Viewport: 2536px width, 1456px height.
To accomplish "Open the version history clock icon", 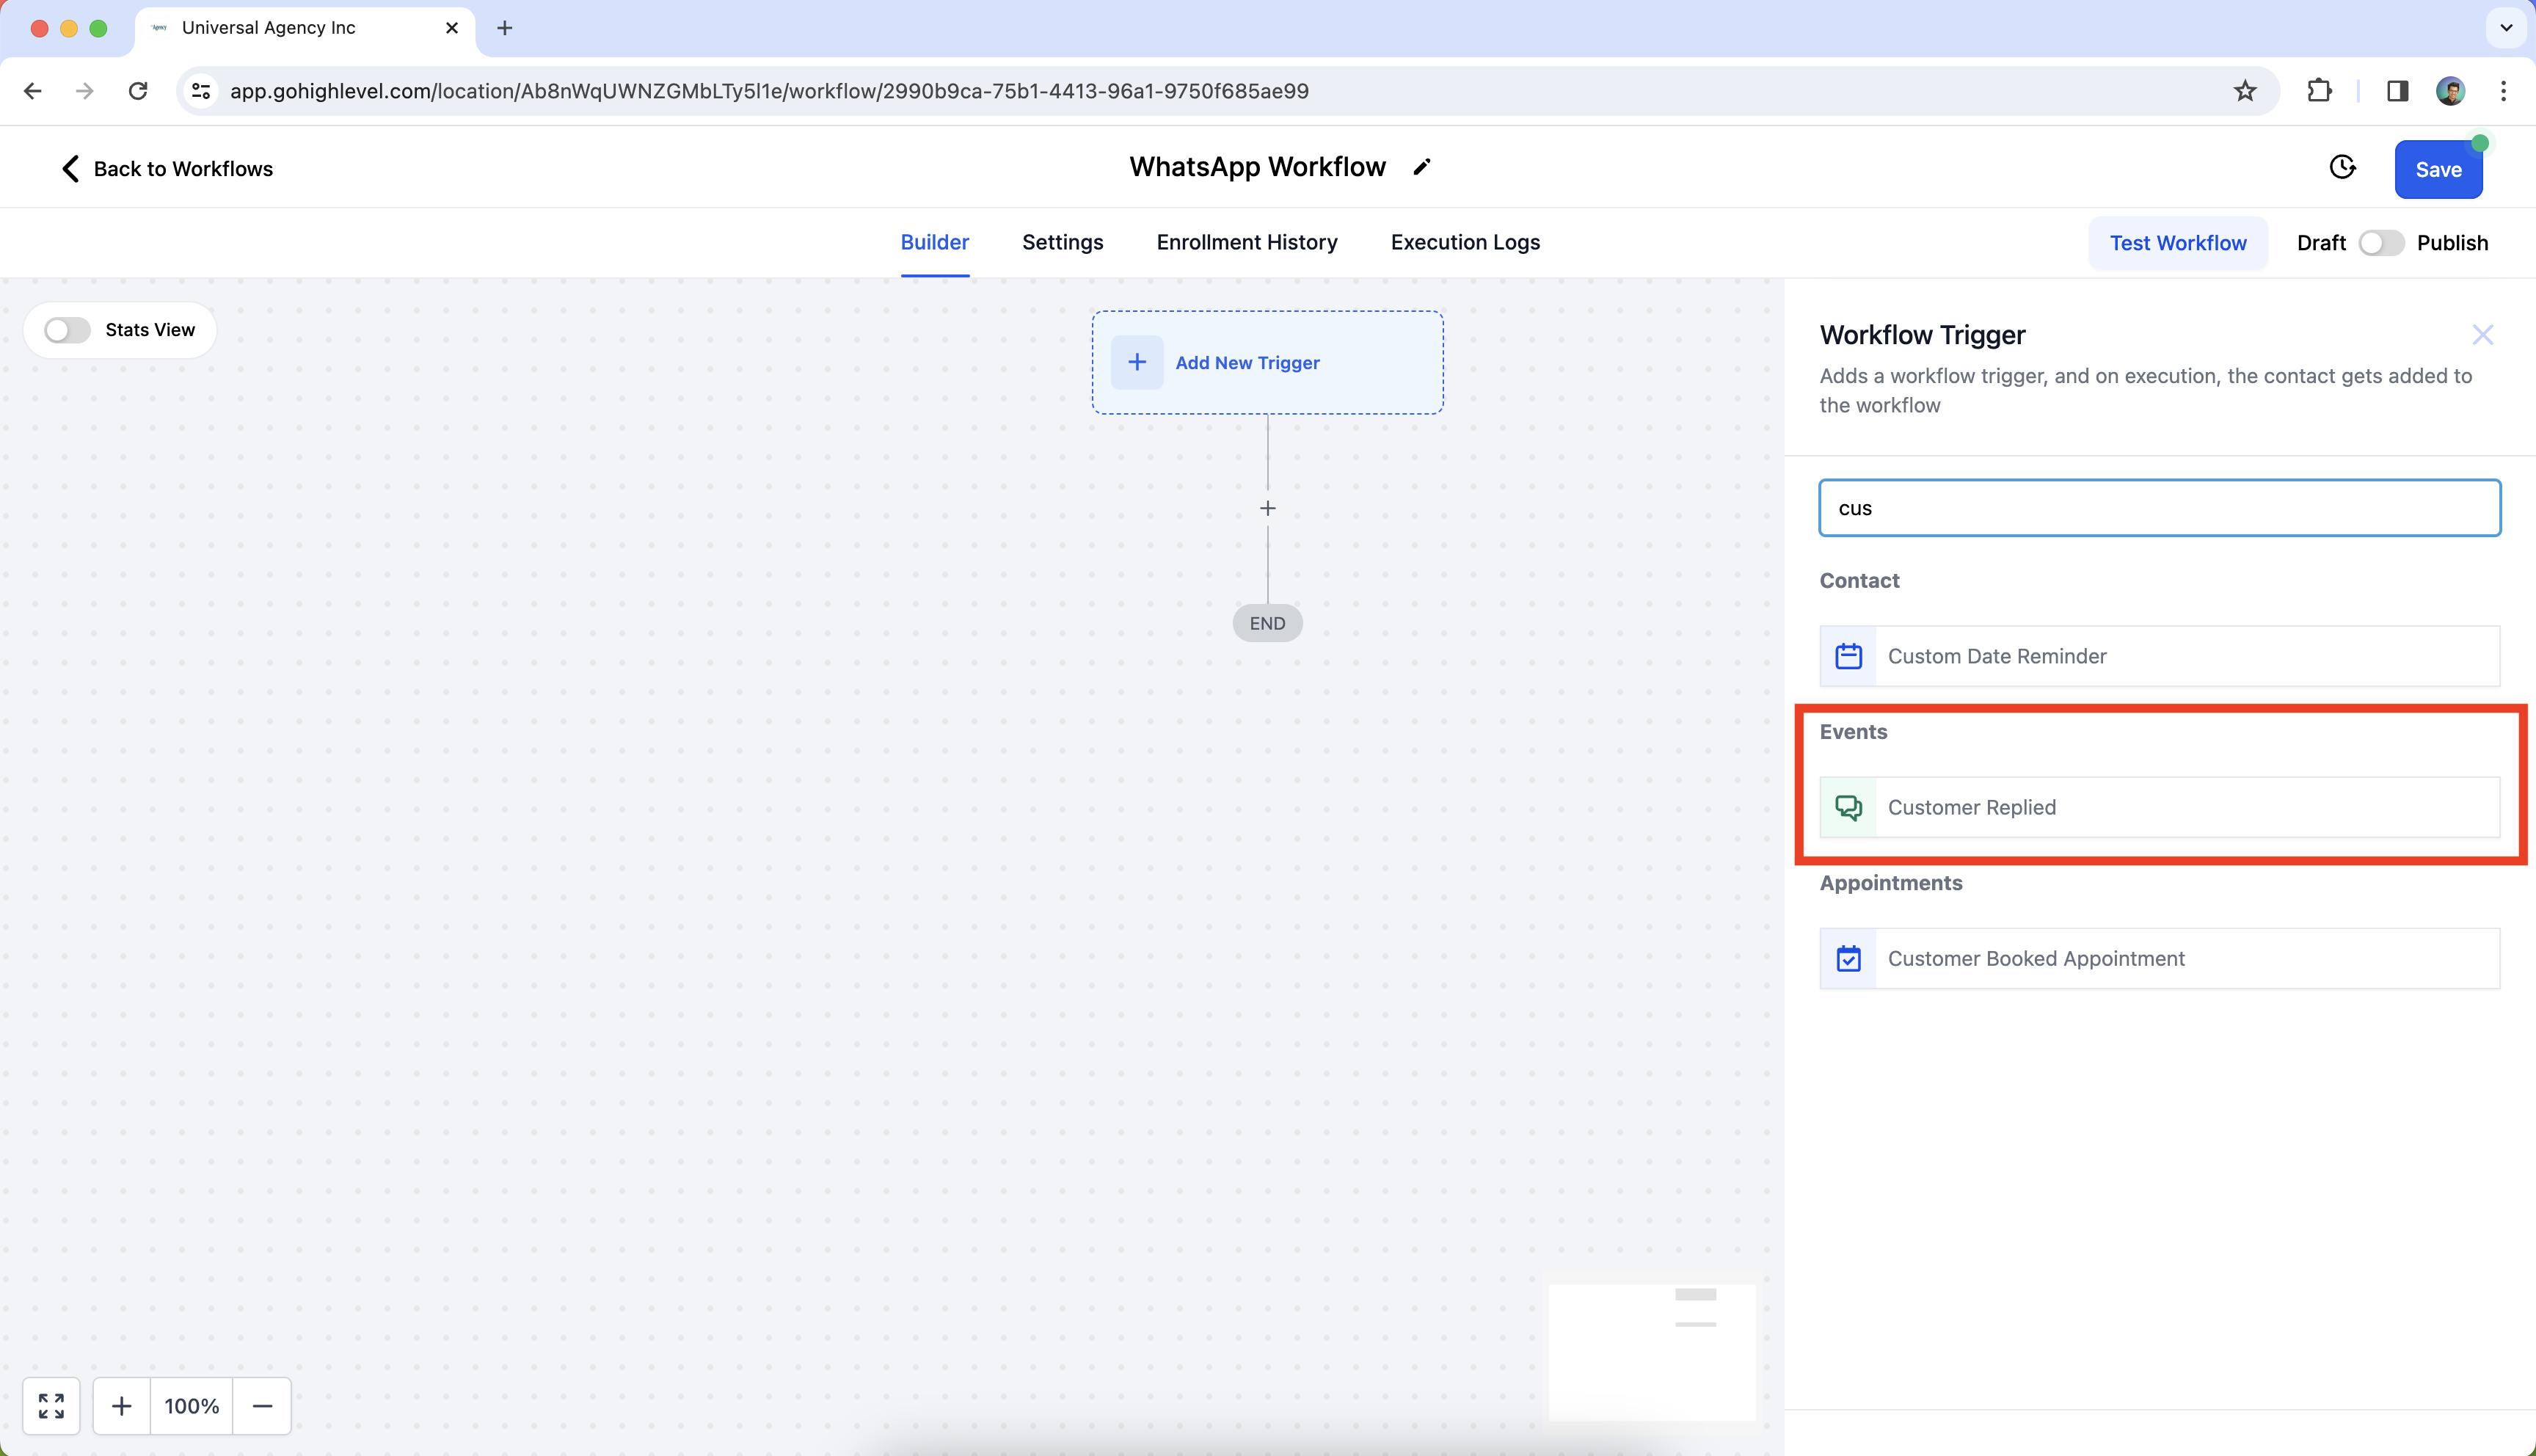I will (x=2342, y=167).
